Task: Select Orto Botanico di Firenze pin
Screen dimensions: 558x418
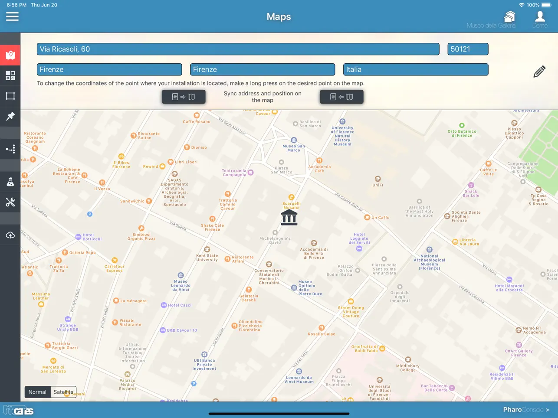Action: 462,125
